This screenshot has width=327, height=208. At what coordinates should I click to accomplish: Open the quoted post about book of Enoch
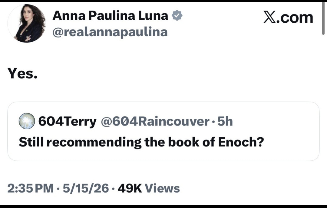pyautogui.click(x=163, y=131)
